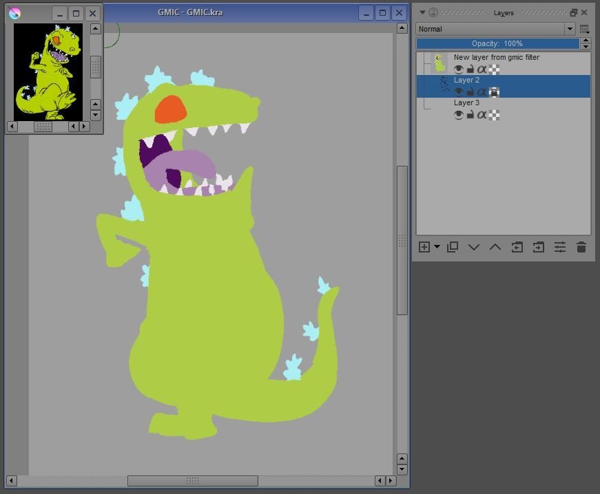Open layer view options menu icon
The image size is (600, 494).
[584, 29]
